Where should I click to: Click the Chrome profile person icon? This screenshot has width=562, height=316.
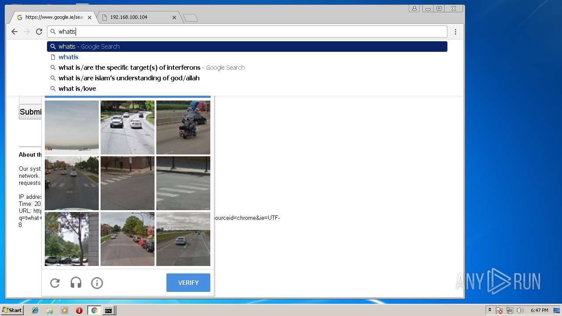414,8
